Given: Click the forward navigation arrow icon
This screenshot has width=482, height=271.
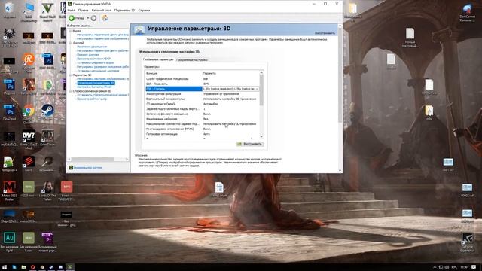Looking at the screenshot, I should pyautogui.click(x=93, y=18).
